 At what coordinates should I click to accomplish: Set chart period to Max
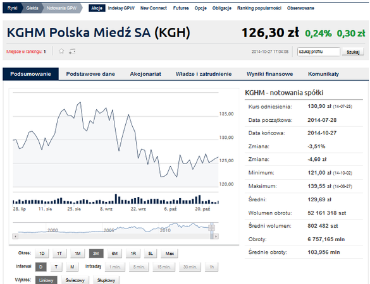click(x=170, y=253)
